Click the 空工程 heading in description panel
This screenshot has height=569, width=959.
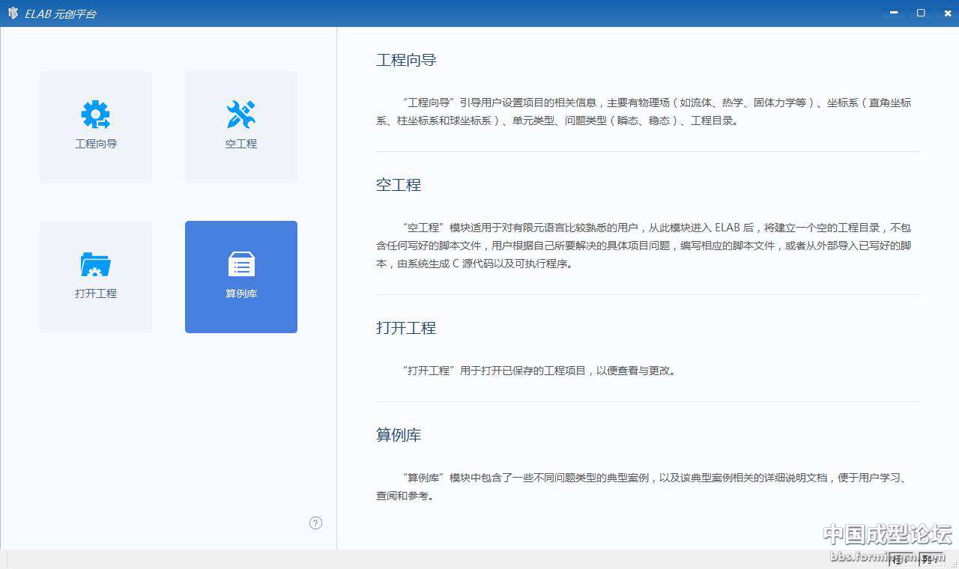point(399,185)
